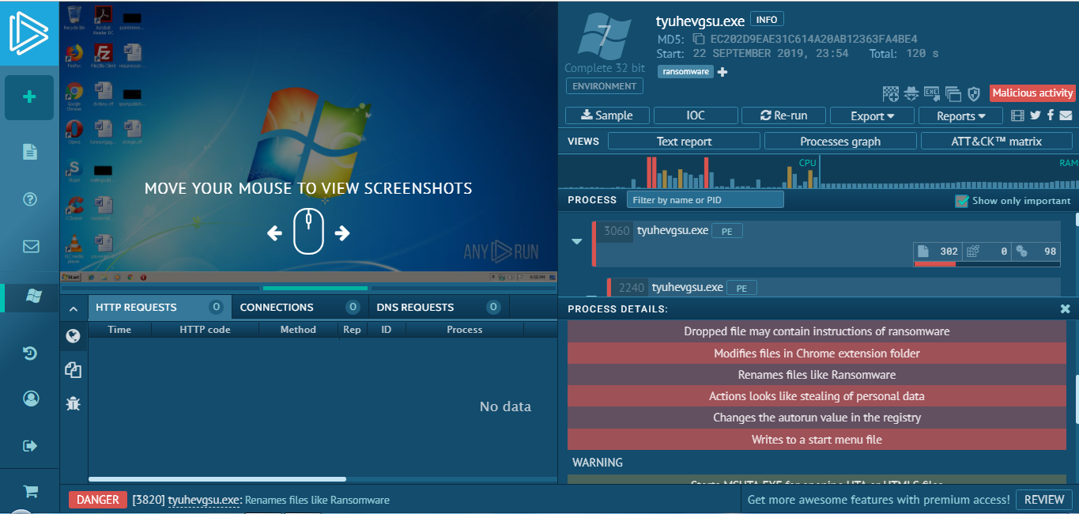Image resolution: width=1079 pixels, height=514 pixels.
Task: Open the film strip video icon
Action: pyautogui.click(x=1018, y=115)
